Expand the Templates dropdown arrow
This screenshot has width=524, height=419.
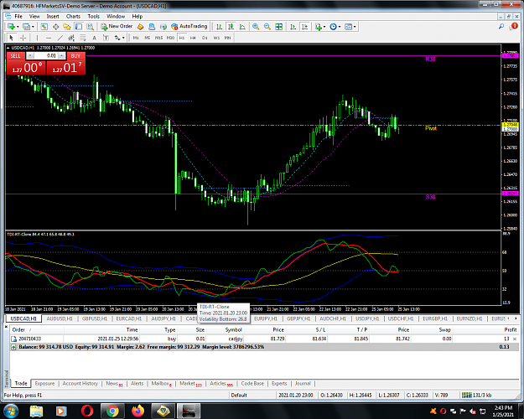click(355, 27)
